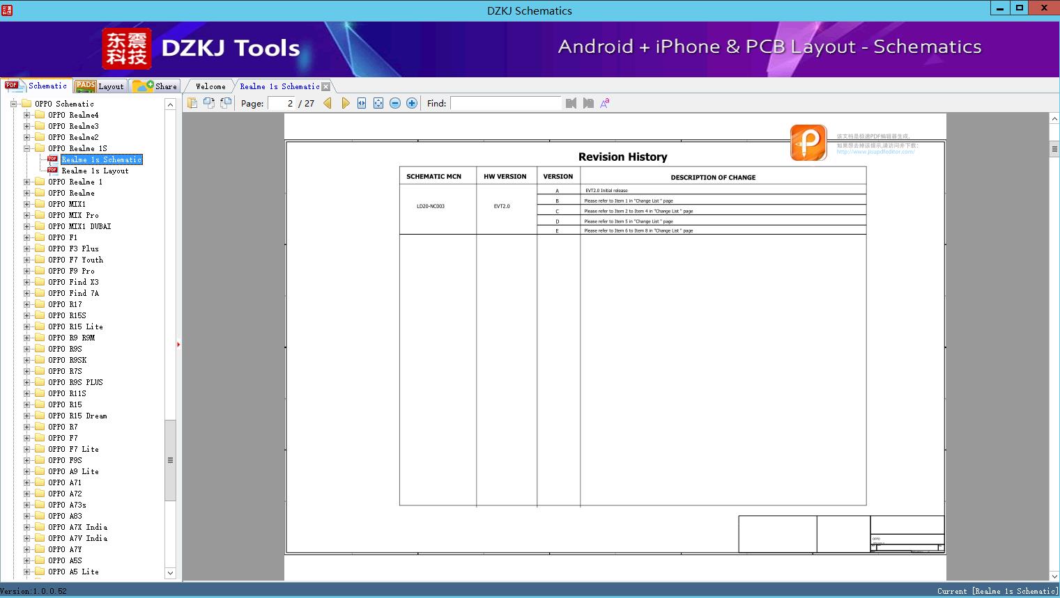Click the orange PDF editor logo

[808, 143]
